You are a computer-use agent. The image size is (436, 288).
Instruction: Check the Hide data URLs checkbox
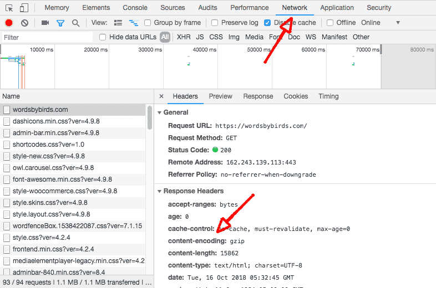103,37
